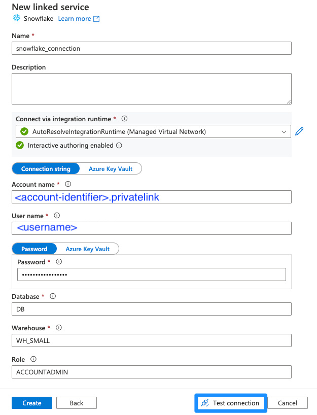Go back to the previous step
Screen dimensions: 317x415
coord(76,402)
